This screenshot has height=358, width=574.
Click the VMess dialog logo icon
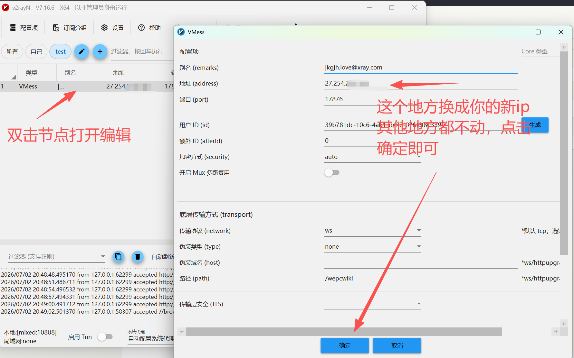[181, 32]
